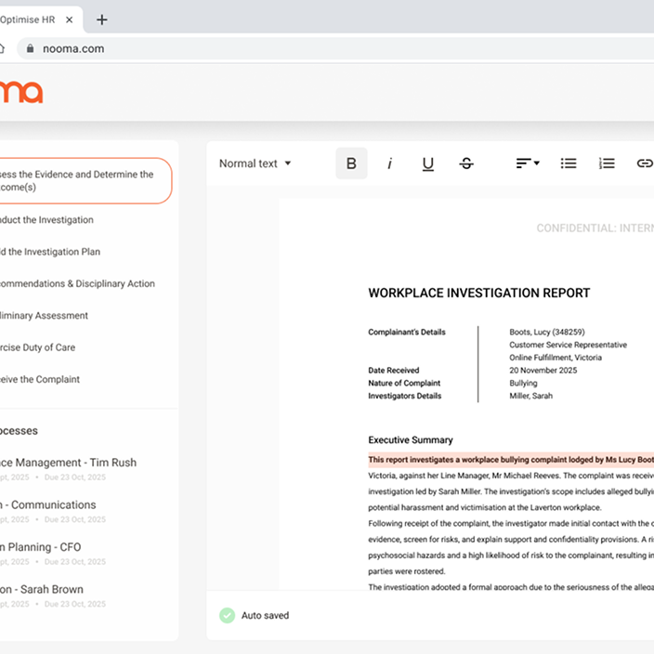Open Receive the Complaint step
This screenshot has height=654, width=654.
tap(40, 379)
